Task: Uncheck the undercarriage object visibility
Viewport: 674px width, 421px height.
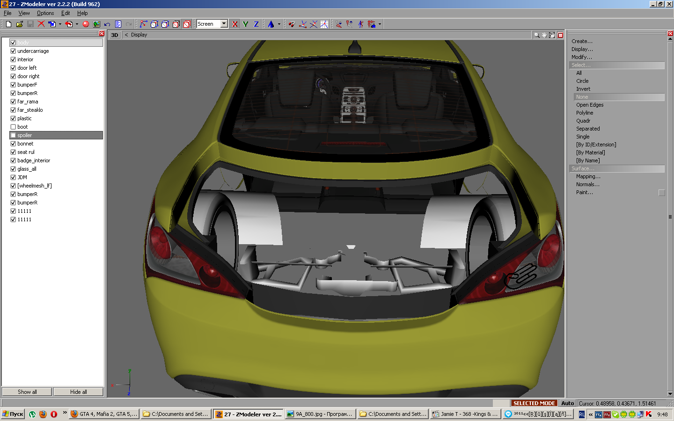Action: (x=13, y=51)
